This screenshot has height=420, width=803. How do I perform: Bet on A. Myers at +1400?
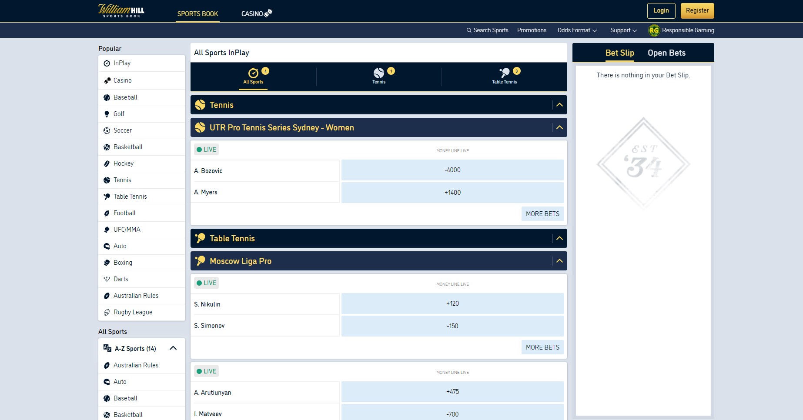click(452, 193)
